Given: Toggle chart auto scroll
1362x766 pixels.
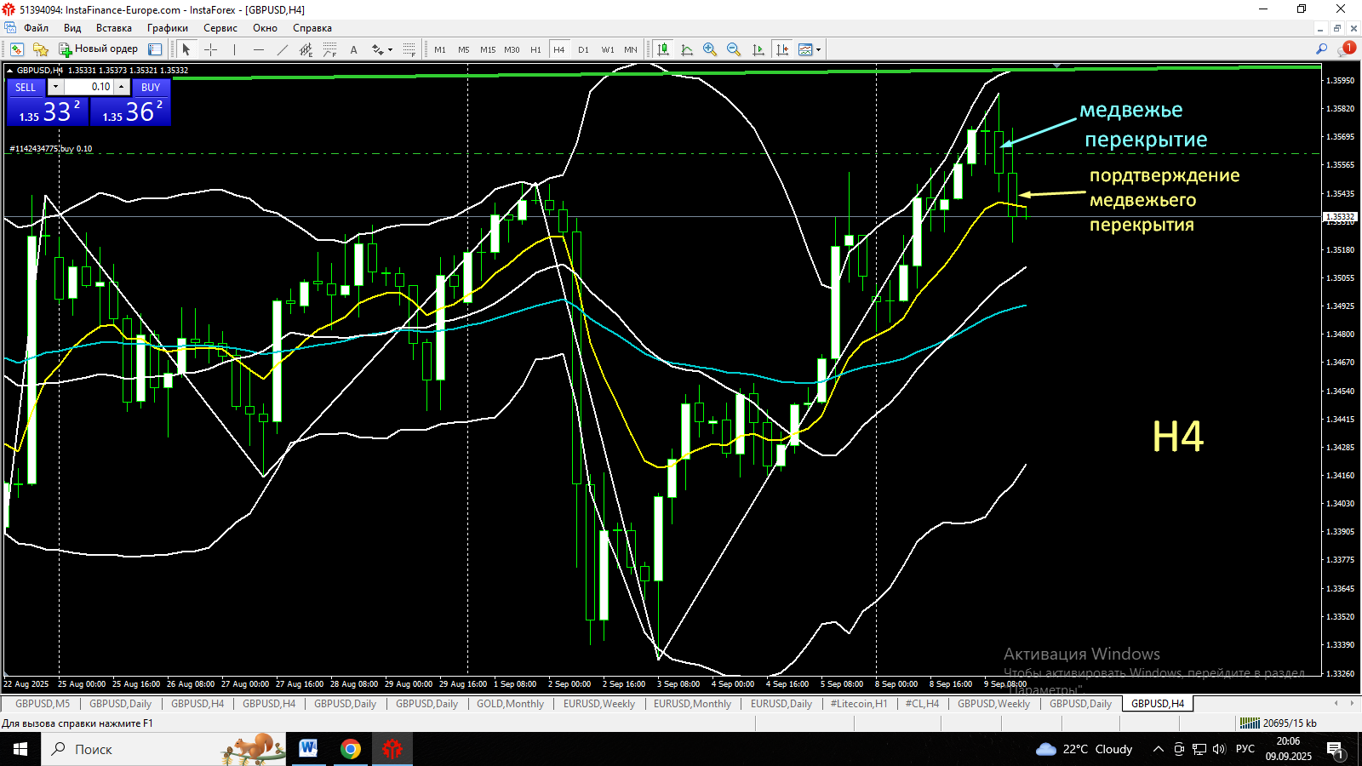Looking at the screenshot, I should pos(758,49).
